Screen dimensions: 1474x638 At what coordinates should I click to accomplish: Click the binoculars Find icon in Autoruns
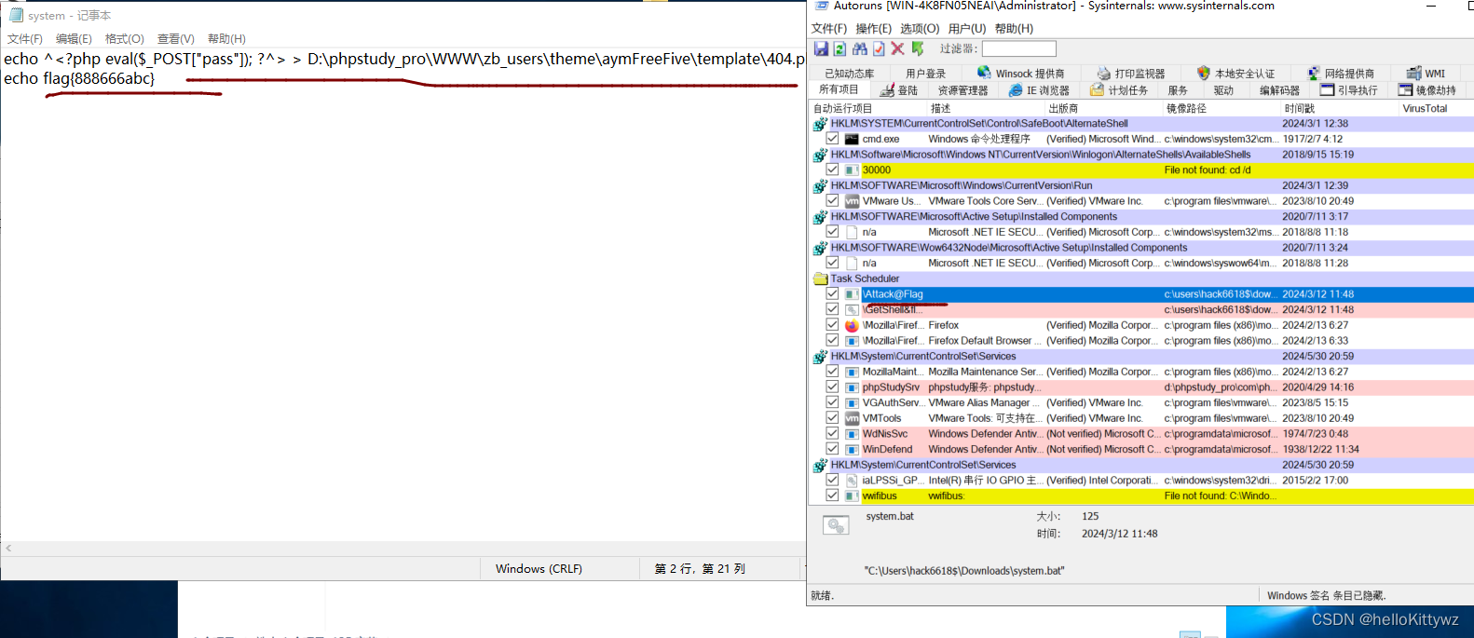(859, 48)
